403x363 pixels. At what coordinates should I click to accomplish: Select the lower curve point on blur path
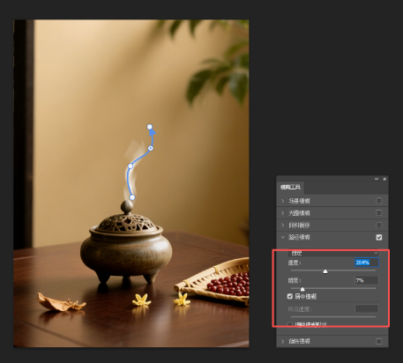click(131, 167)
